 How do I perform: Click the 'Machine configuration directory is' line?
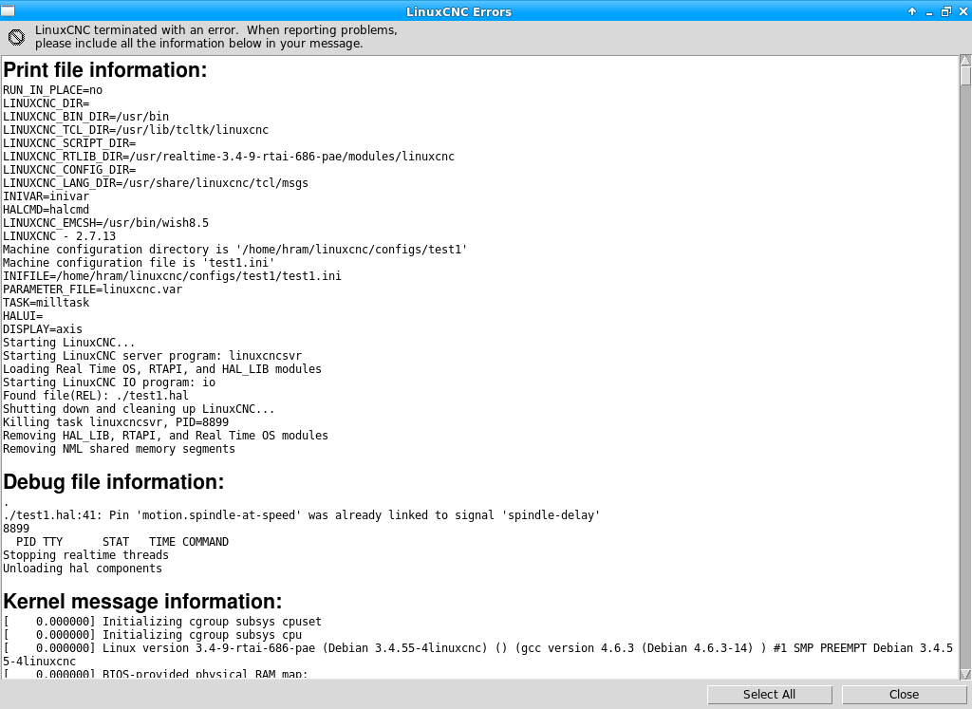tap(235, 250)
